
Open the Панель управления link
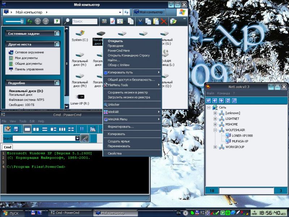[x=29, y=69]
